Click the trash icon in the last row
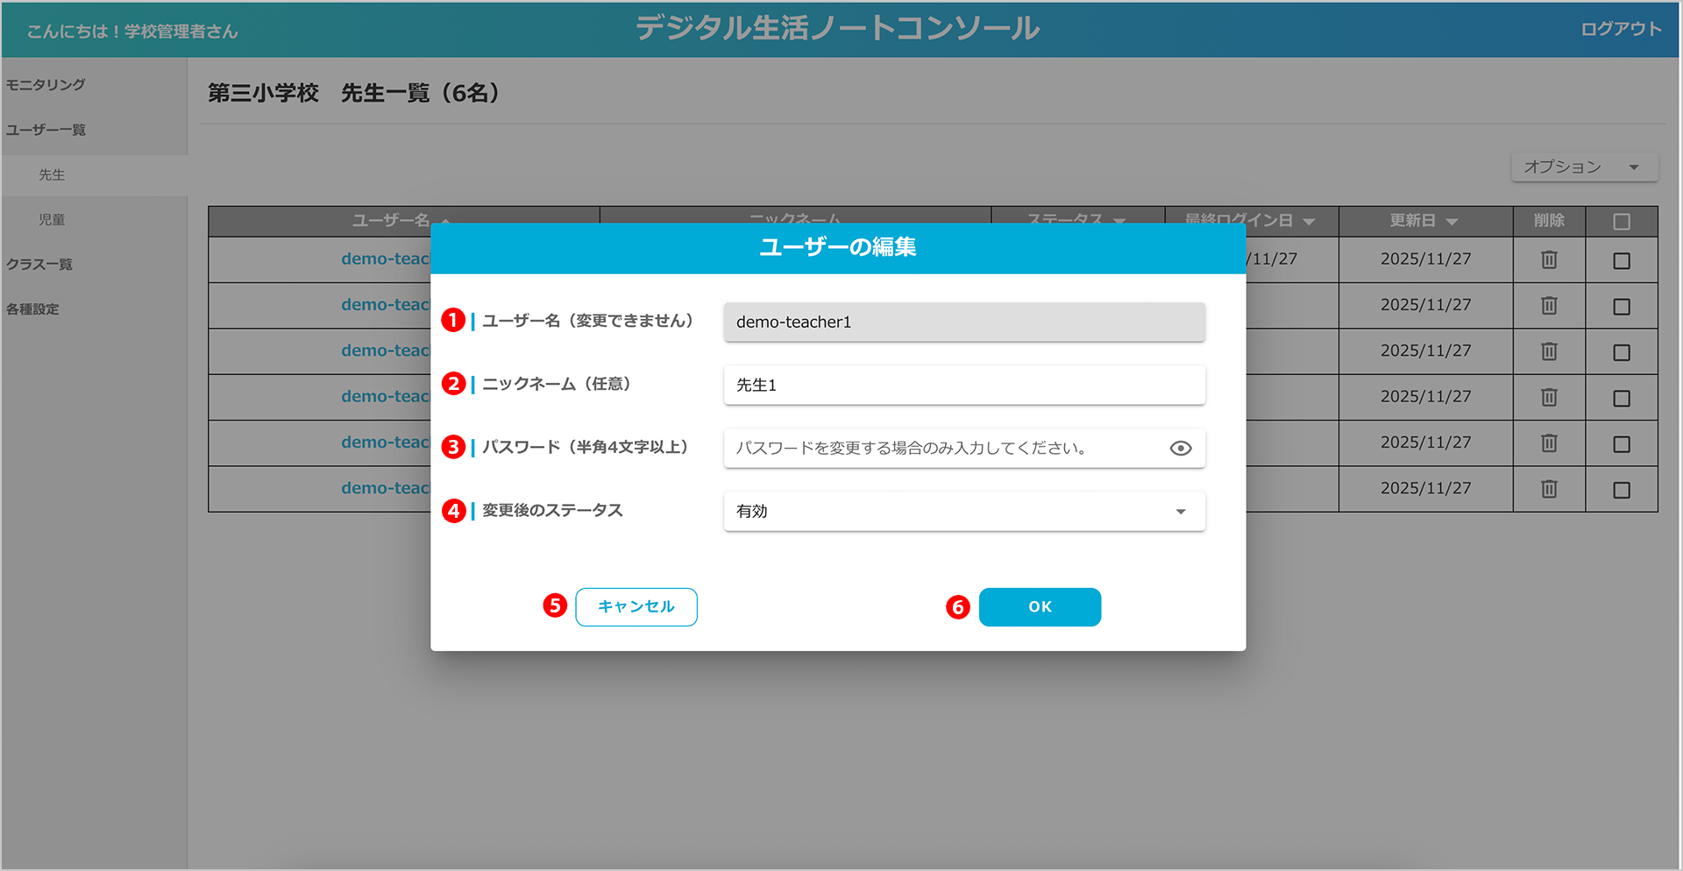The image size is (1683, 871). 1549,489
